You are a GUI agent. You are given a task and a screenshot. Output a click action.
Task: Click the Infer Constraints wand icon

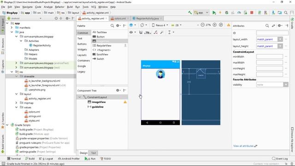[x=162, y=32]
